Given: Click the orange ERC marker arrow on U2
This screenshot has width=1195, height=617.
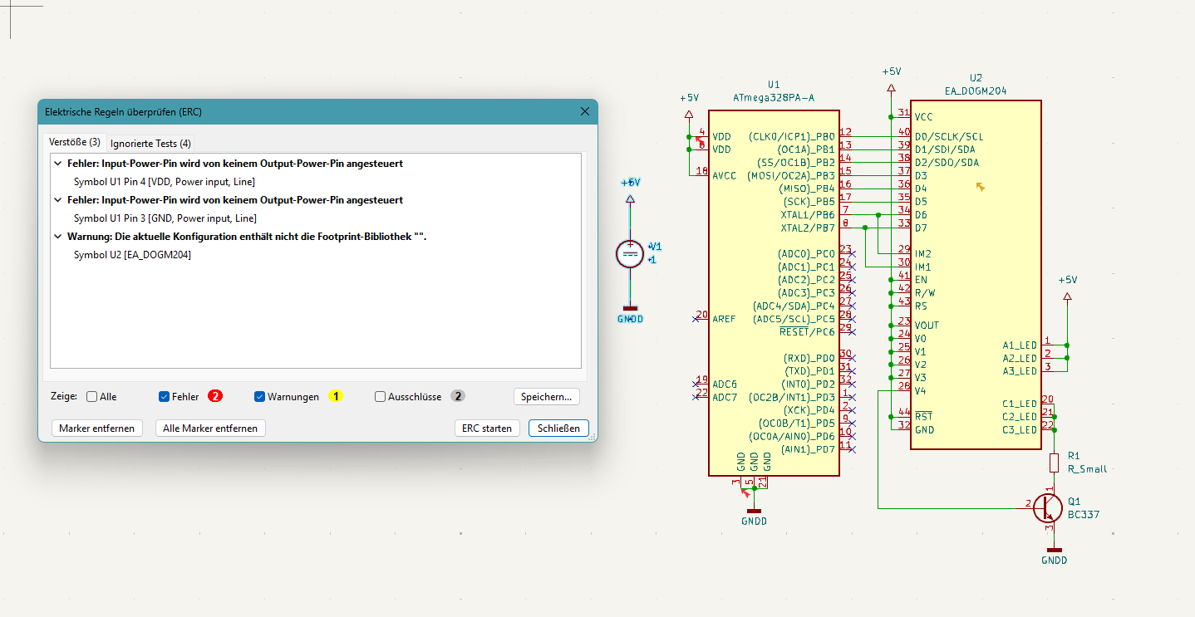Looking at the screenshot, I should pyautogui.click(x=981, y=188).
